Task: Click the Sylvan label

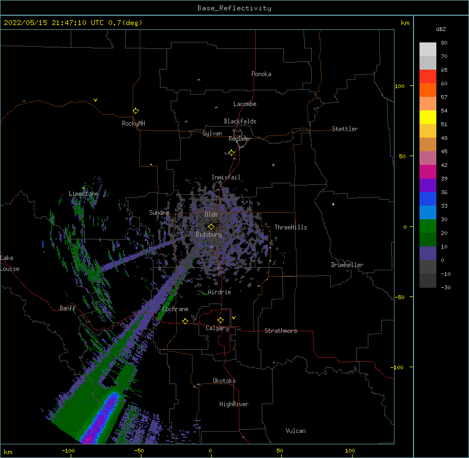Action: tap(212, 133)
